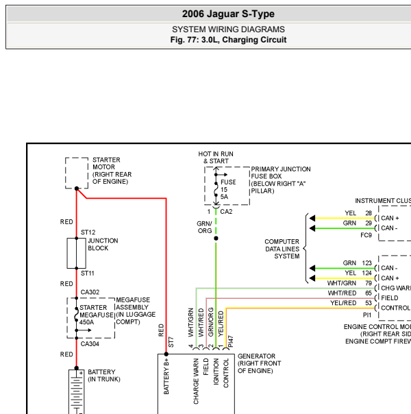Screen dimensions: 411x414
Task: Click the "ENGINE CONTROL MOD" label
Action: coord(377,327)
